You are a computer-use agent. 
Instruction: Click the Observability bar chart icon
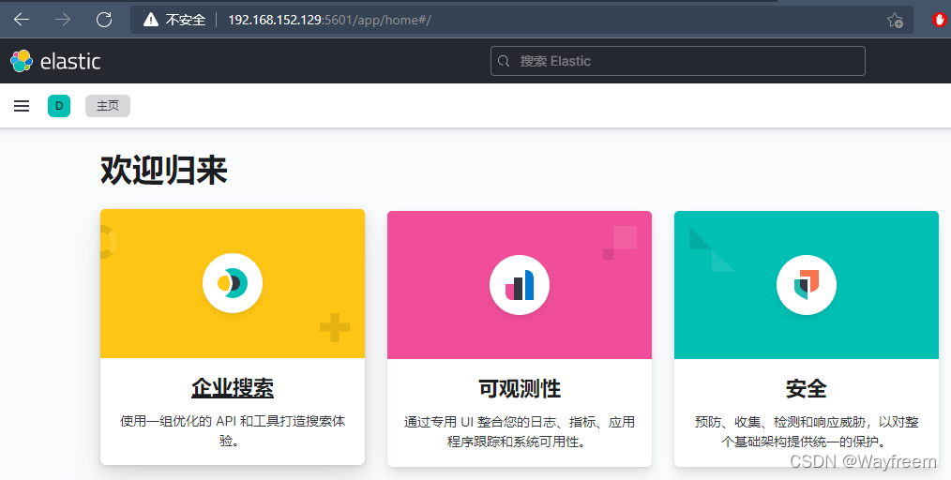pos(520,285)
